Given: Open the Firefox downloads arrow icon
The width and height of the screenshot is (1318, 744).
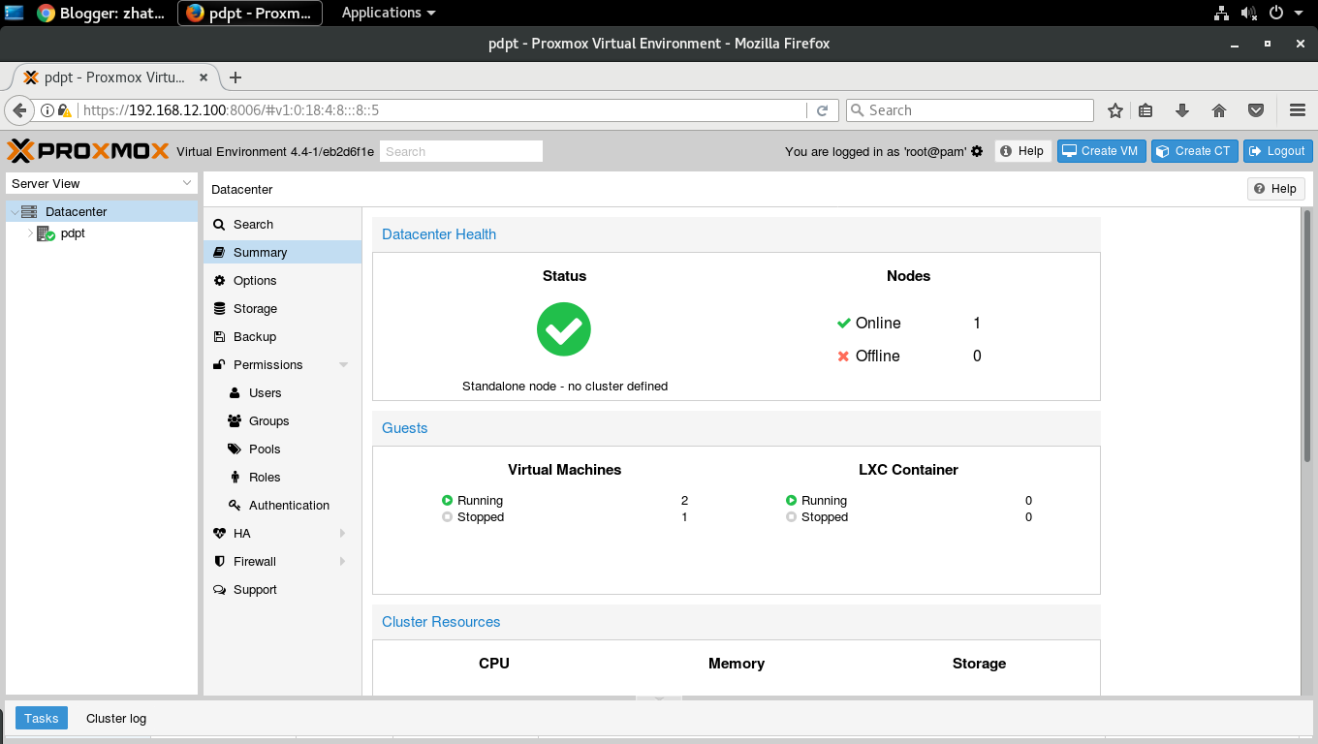Looking at the screenshot, I should (x=1182, y=110).
